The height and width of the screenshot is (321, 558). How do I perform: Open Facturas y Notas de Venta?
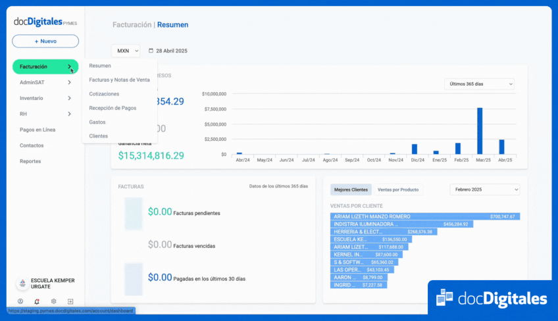[x=119, y=80]
